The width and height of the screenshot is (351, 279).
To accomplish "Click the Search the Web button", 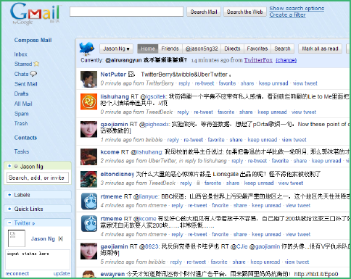I will click(x=244, y=12).
